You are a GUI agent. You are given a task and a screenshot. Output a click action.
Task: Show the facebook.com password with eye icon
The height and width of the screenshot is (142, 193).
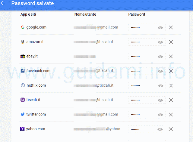[160, 71]
